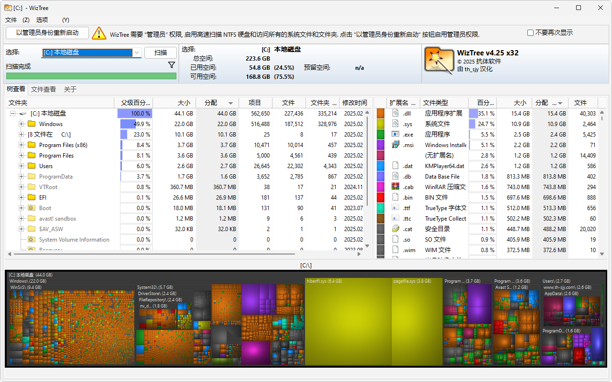Viewport: 612px width, 382px height.
Task: Click the Windows folder icon in tree
Action: click(32, 124)
